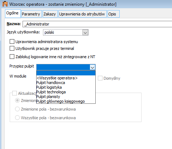Viewport: 172px width, 149px height.
Task: Toggle Zablokuj logowanie inne niż zintegrowane
Action: pyautogui.click(x=12, y=57)
